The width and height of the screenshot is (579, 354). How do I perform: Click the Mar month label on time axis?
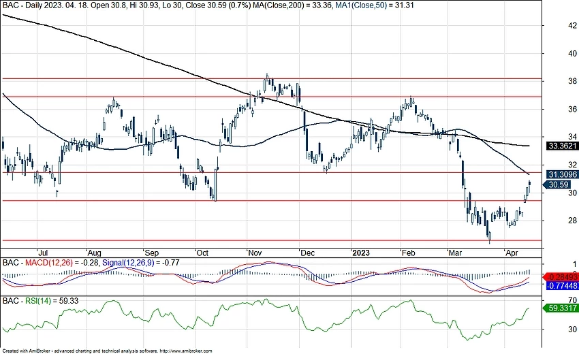coord(454,253)
